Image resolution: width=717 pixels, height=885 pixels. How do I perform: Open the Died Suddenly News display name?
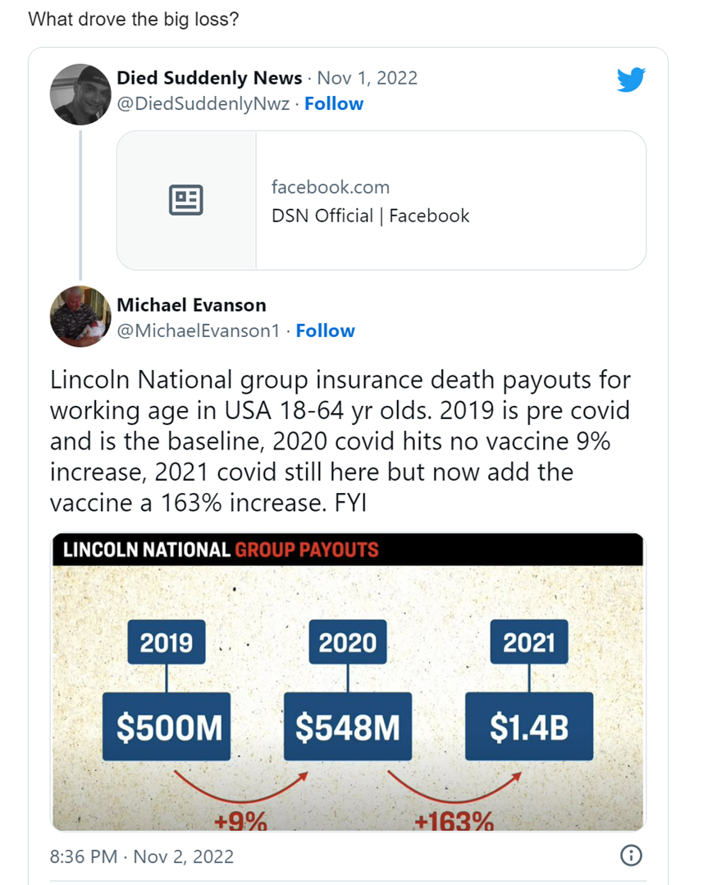point(209,78)
